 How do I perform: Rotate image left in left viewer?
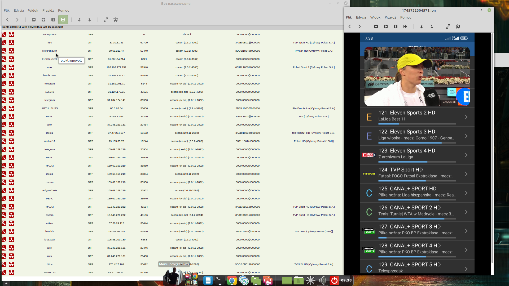(79, 20)
